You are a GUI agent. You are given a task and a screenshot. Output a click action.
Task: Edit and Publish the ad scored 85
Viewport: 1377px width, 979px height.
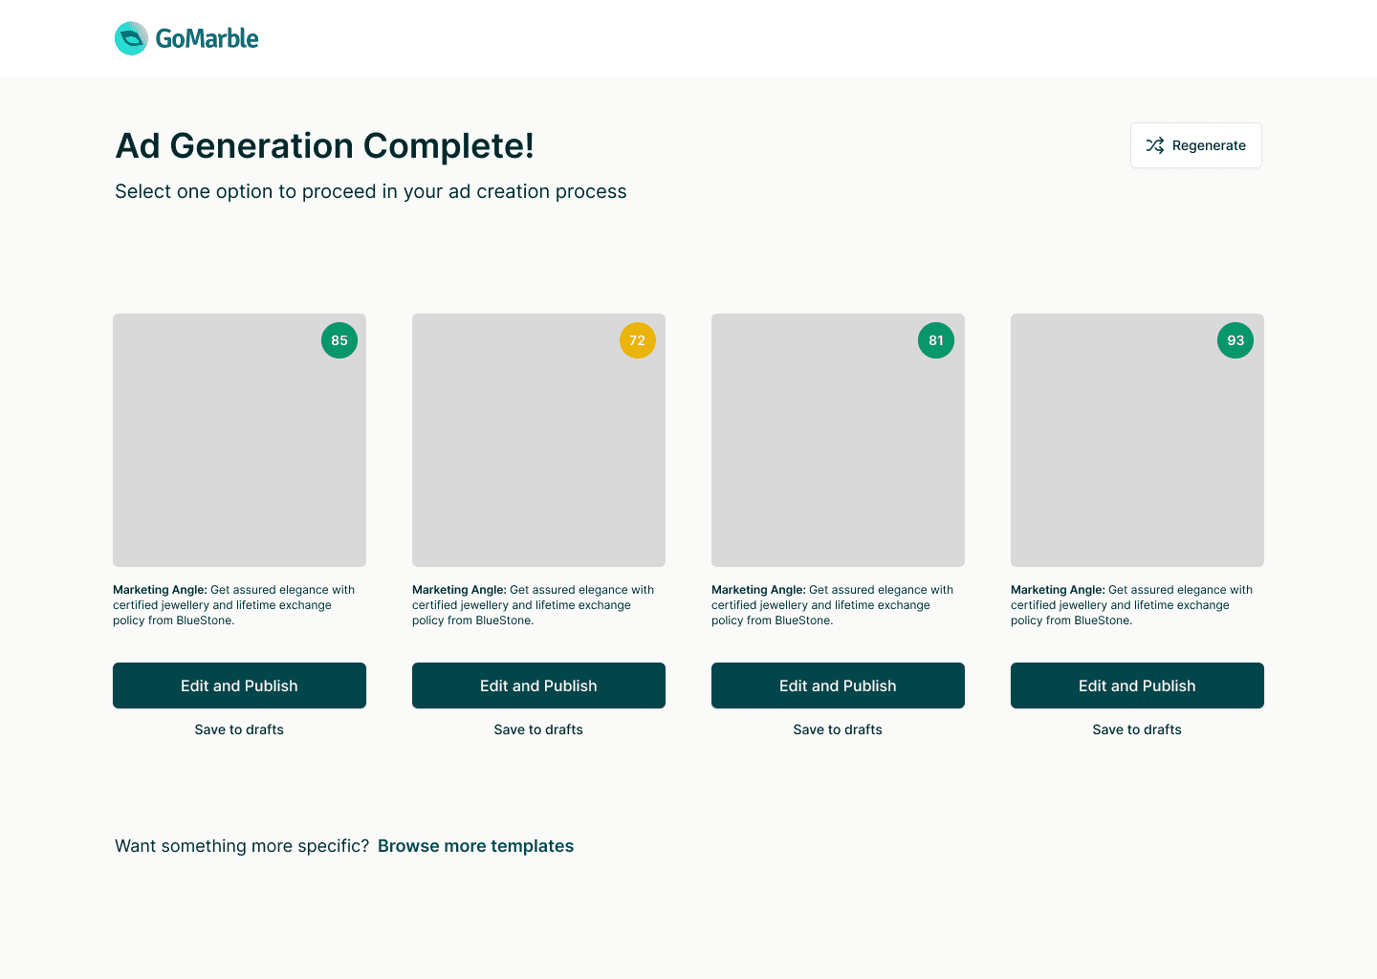click(239, 685)
